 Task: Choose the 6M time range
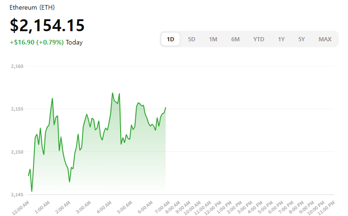(235, 39)
